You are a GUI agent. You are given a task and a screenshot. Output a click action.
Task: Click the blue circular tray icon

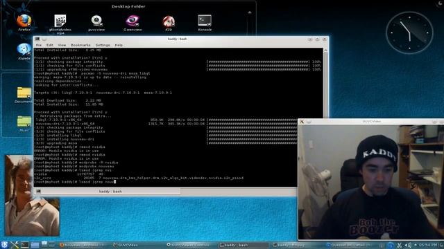(391, 246)
